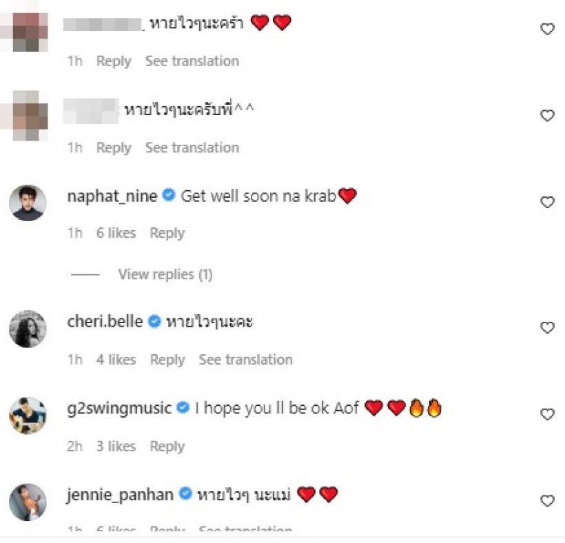The height and width of the screenshot is (543, 565).
Task: Like jennie_panhan's comment with the heart icon
Action: pos(547,501)
